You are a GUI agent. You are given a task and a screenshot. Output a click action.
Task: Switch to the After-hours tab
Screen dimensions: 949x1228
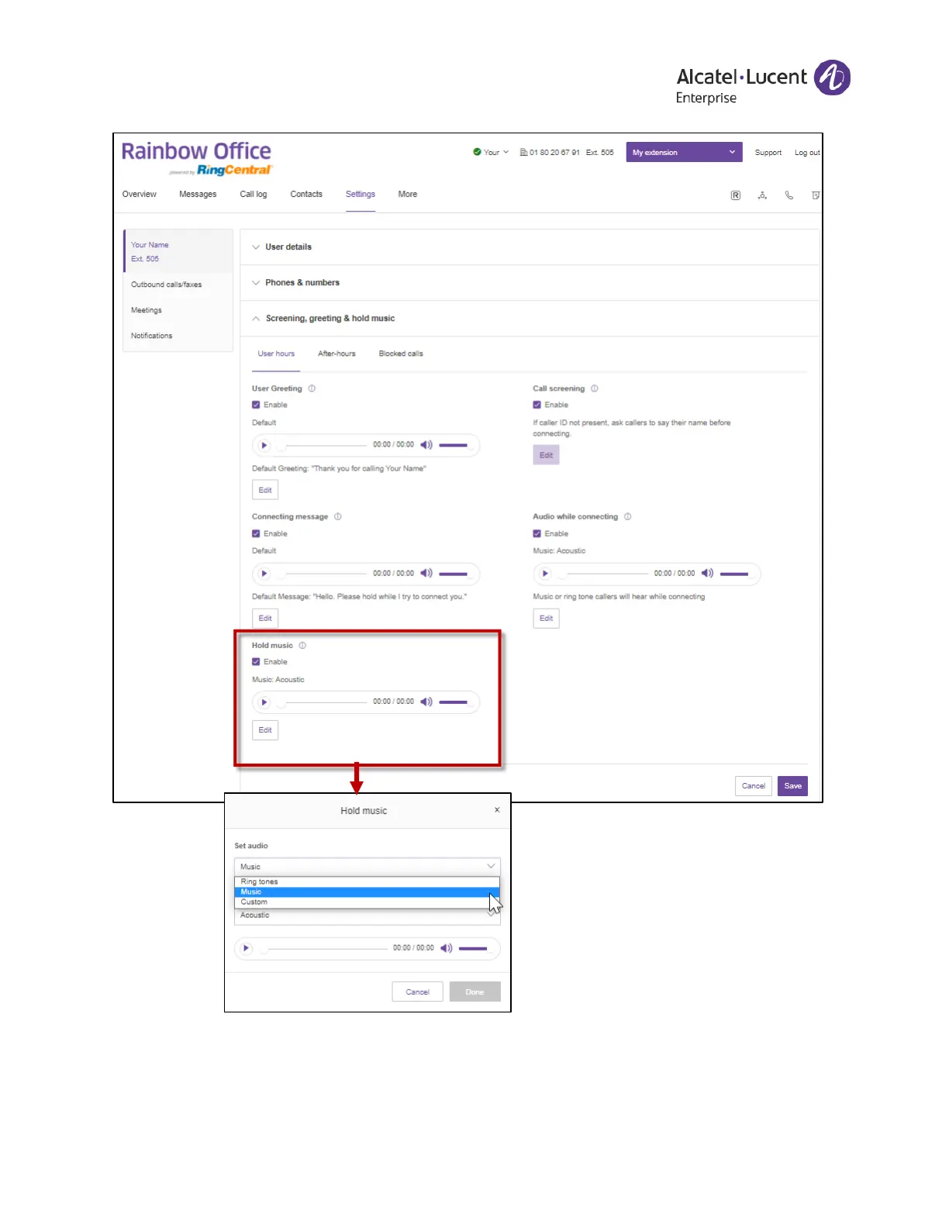coord(336,354)
